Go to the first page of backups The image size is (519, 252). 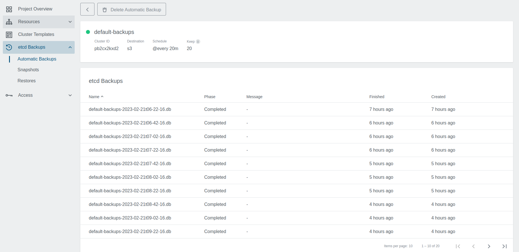coord(458,246)
